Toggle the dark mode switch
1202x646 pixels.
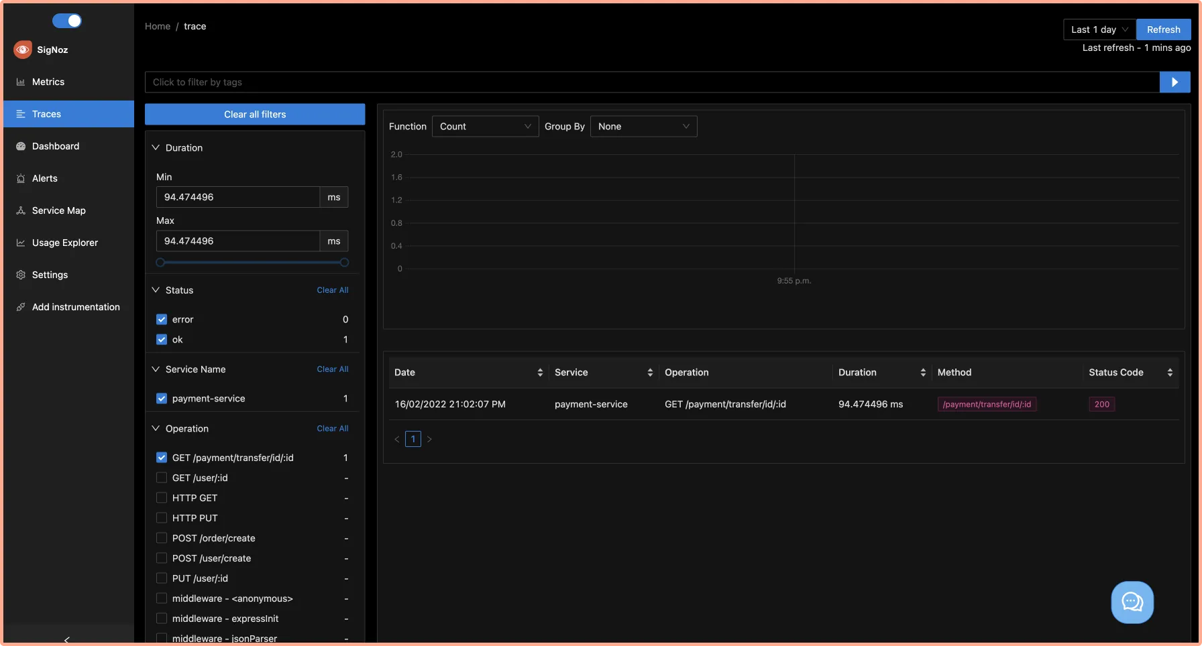67,20
